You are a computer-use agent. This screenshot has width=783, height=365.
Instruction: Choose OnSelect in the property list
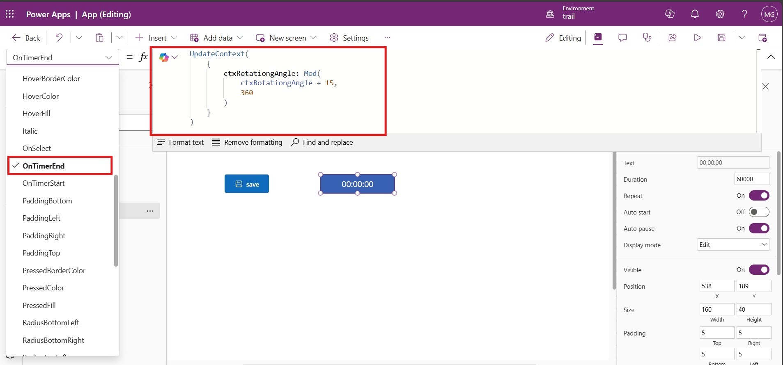click(37, 148)
